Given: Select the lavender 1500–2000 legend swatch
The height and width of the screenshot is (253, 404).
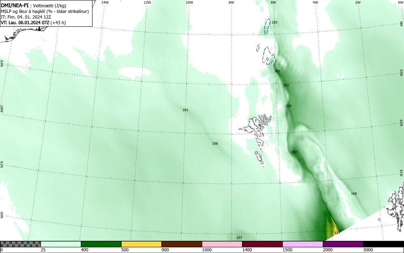Looking at the screenshot, I should click(303, 244).
